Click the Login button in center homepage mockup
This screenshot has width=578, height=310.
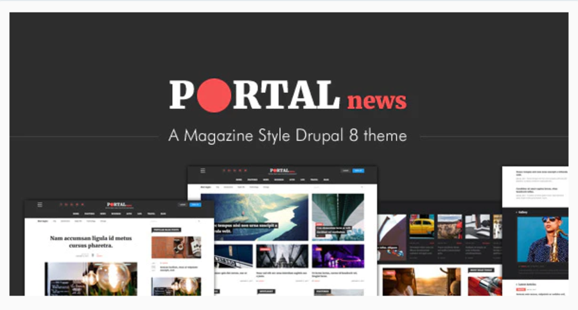(x=346, y=170)
